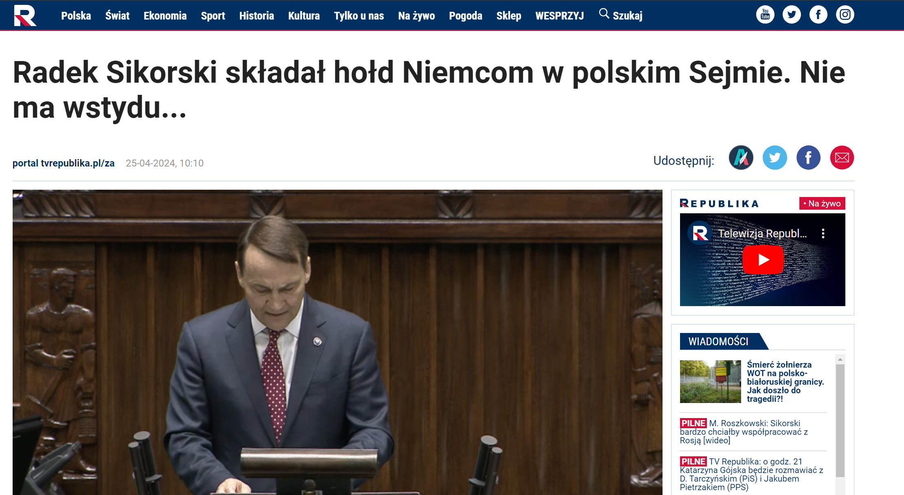904x495 pixels.
Task: Share article via blue Twitter circle
Action: [x=775, y=158]
